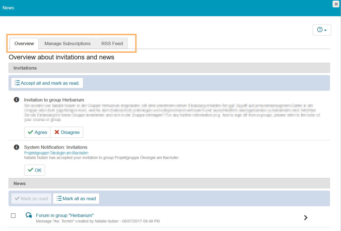This screenshot has width=341, height=231.
Task: Click info icon beside System Notification
Action: (x=16, y=147)
